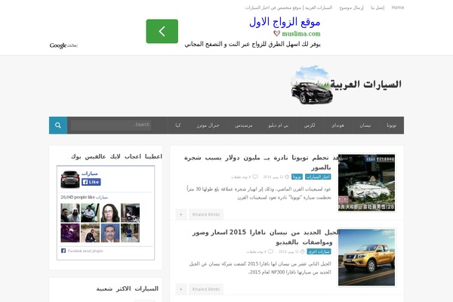Click سيارات link in people like text
Screen dimensions: 453x302
[102, 197]
